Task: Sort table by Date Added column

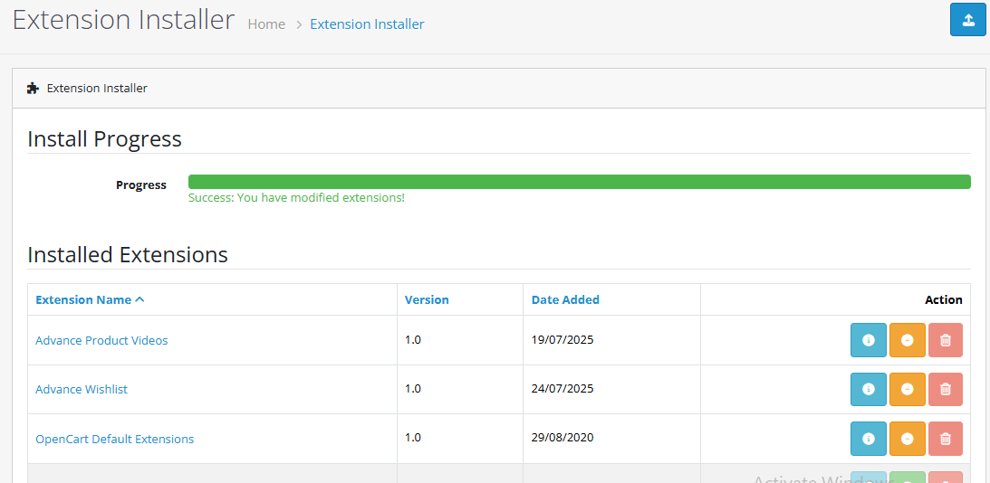Action: coord(565,299)
